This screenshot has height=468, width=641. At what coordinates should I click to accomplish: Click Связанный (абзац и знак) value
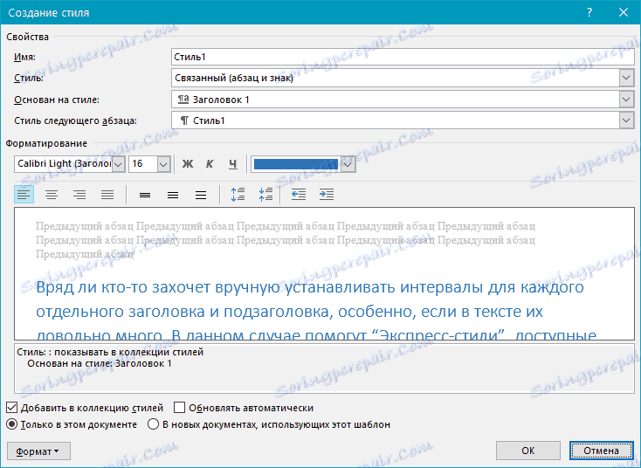click(234, 78)
